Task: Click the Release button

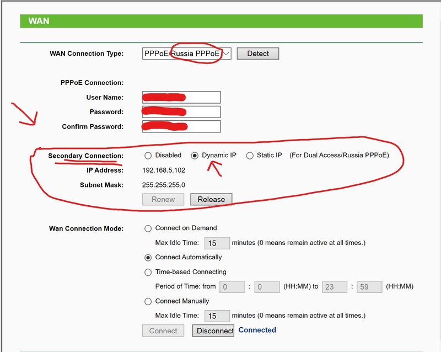Action: [212, 199]
